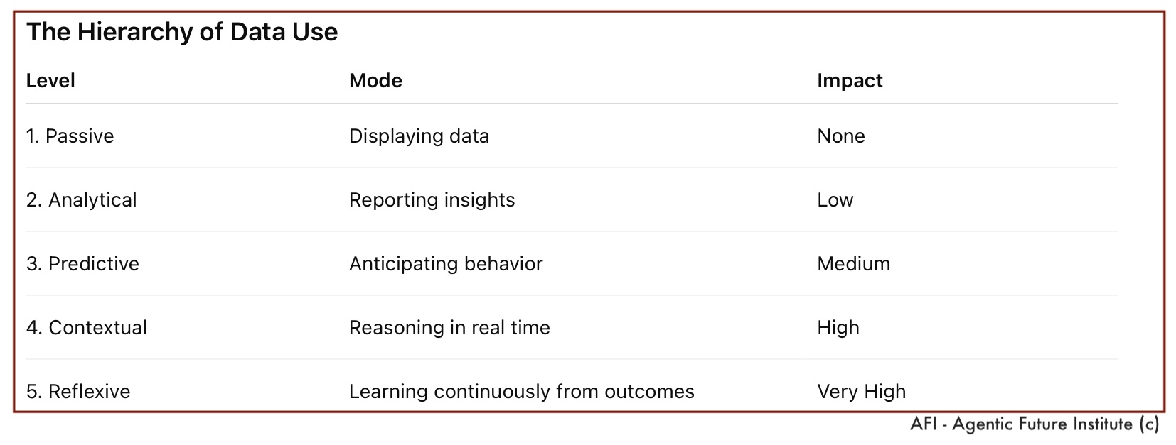Click the "High" impact value in the Contextual row
The height and width of the screenshot is (445, 1176).
[x=838, y=328]
